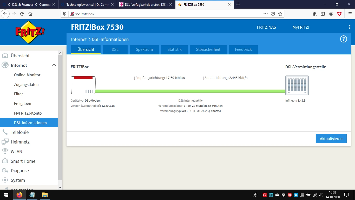This screenshot has height=200, width=355.
Task: Open page actions three-dot menu in address bar
Action: 265,14
